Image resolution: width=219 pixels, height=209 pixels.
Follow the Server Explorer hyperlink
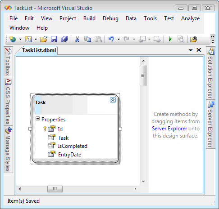[169, 129]
